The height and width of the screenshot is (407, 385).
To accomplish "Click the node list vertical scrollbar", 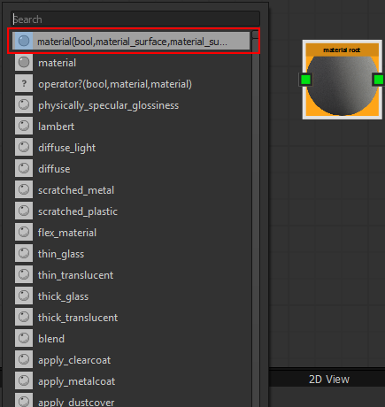I will [256, 219].
